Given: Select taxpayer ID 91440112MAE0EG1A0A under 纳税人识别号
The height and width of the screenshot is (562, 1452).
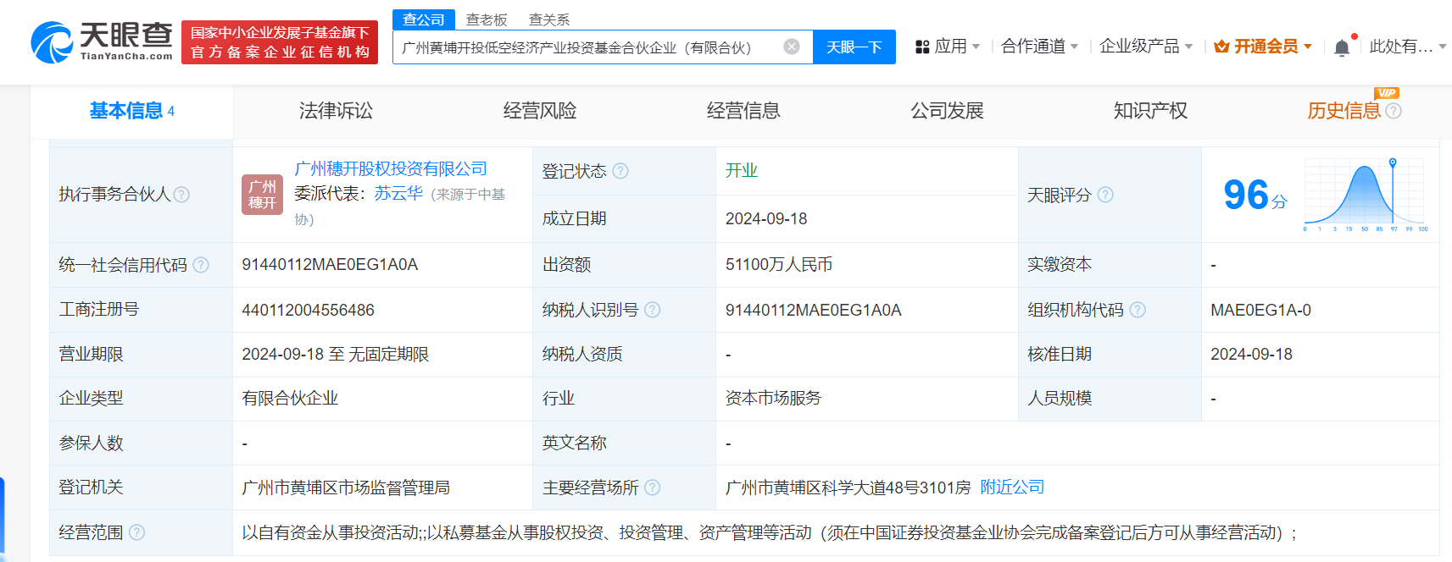Looking at the screenshot, I should pyautogui.click(x=814, y=310).
